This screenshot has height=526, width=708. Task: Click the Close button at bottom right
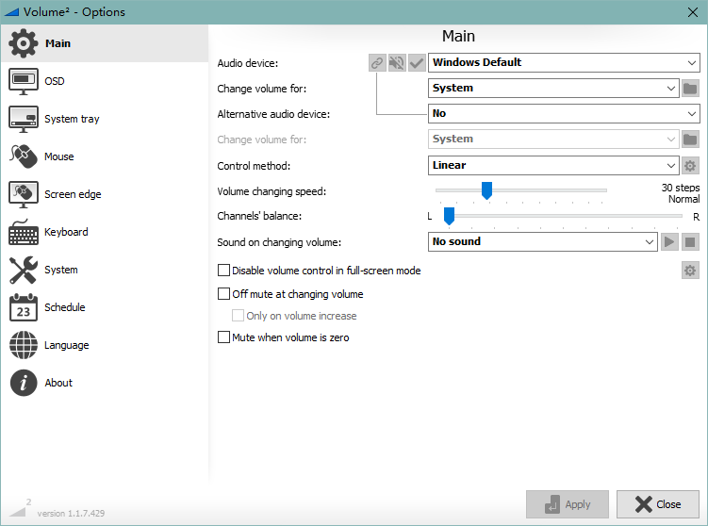click(x=657, y=504)
